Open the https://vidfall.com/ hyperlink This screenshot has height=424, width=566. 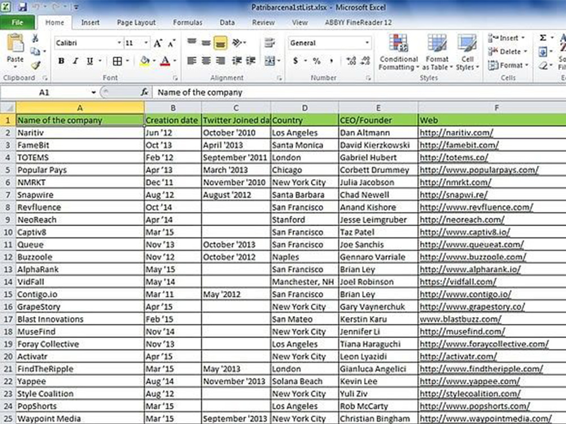(x=458, y=282)
